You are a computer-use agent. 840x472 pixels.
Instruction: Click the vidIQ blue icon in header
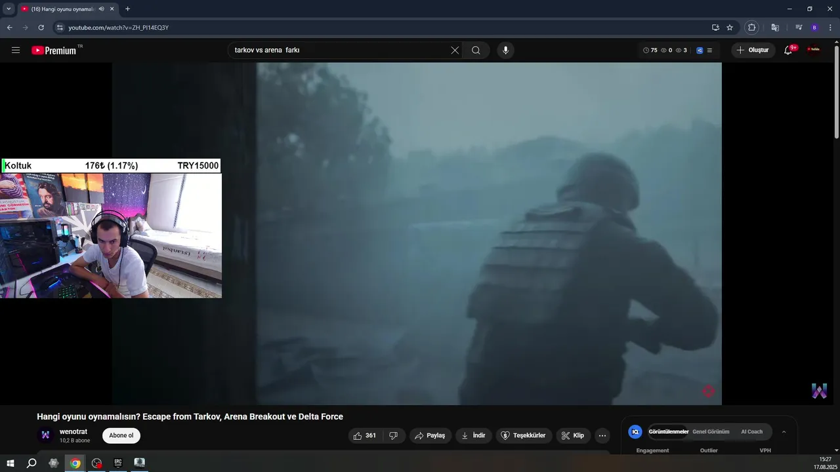pos(700,50)
